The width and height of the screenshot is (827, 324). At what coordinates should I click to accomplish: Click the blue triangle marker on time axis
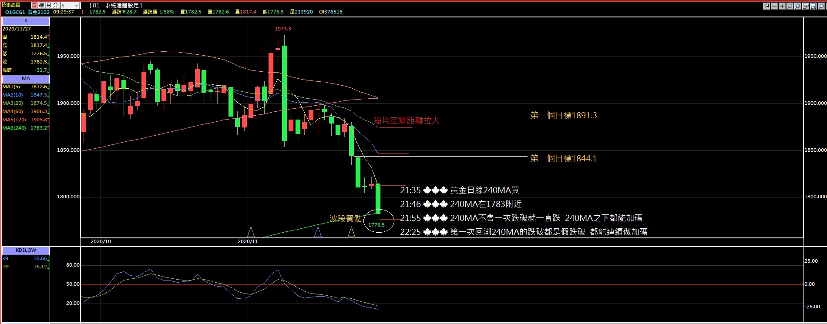point(318,232)
